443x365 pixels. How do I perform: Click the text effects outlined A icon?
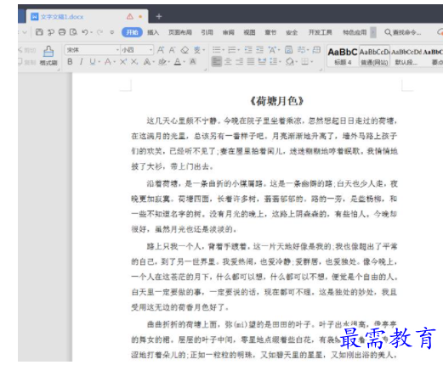(x=147, y=61)
